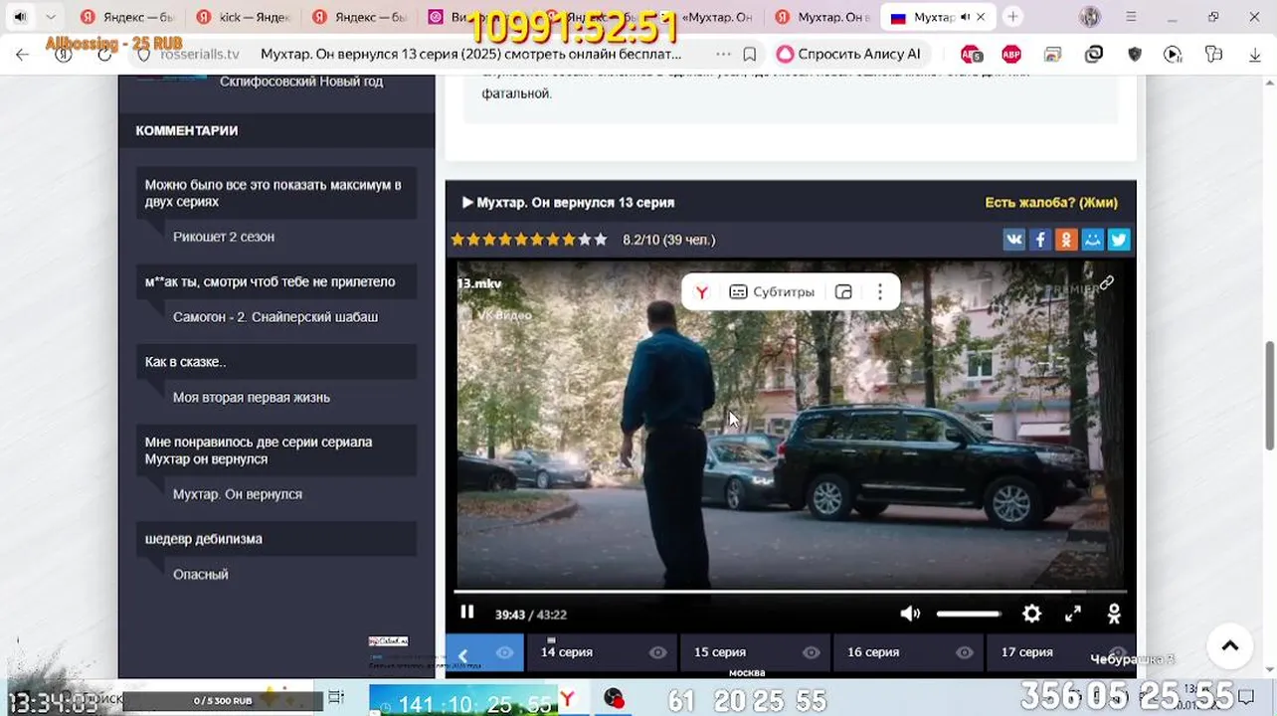The width and height of the screenshot is (1277, 716).
Task: Click the Odnoklassniki icon in player controls
Action: [1114, 614]
